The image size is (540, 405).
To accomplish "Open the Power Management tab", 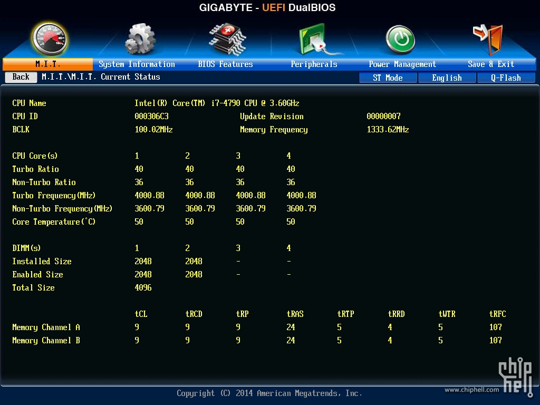I will click(x=402, y=64).
